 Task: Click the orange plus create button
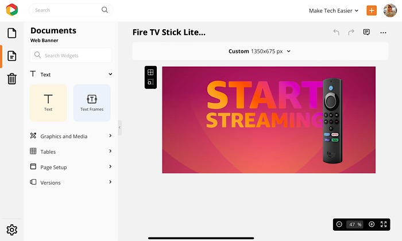372,10
